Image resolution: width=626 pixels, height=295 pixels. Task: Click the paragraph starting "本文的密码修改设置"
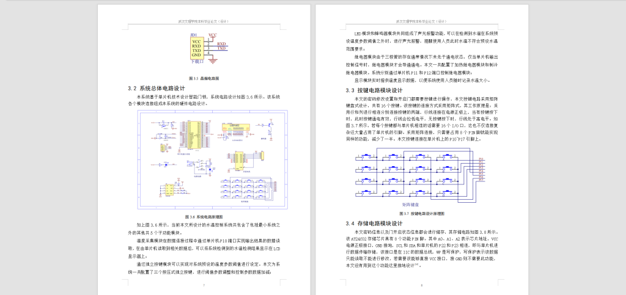click(x=422, y=119)
